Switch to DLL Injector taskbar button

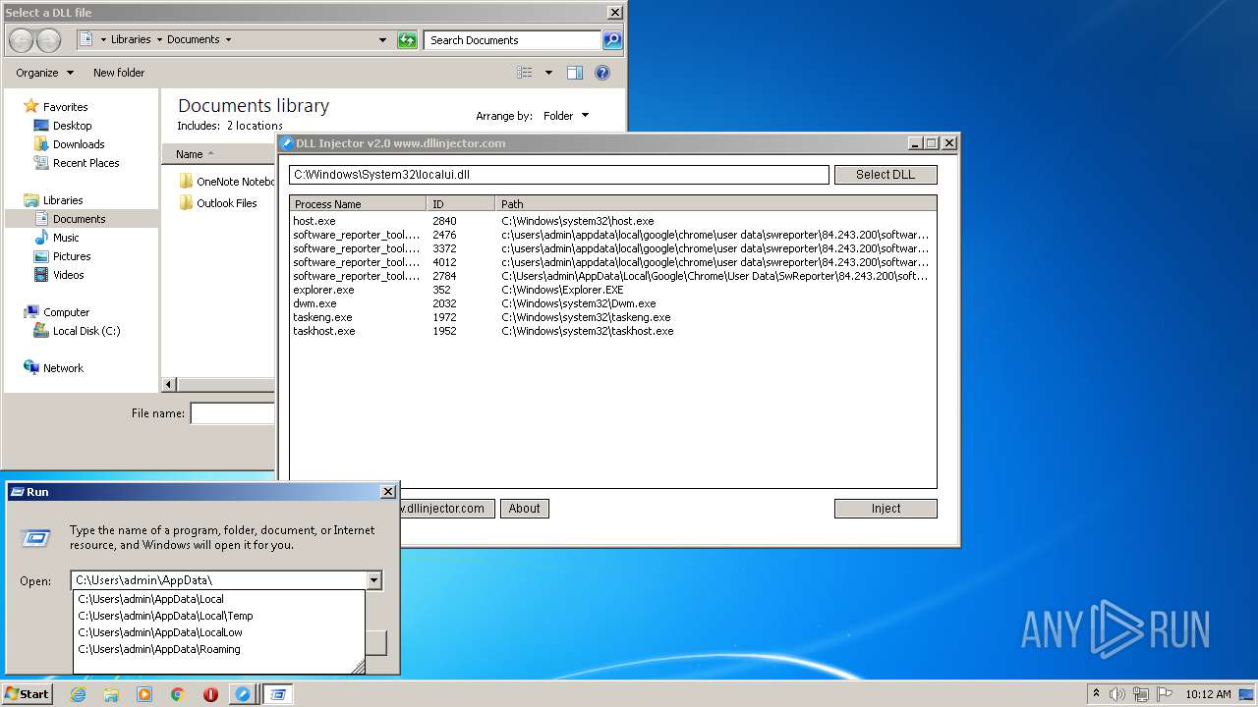point(243,694)
